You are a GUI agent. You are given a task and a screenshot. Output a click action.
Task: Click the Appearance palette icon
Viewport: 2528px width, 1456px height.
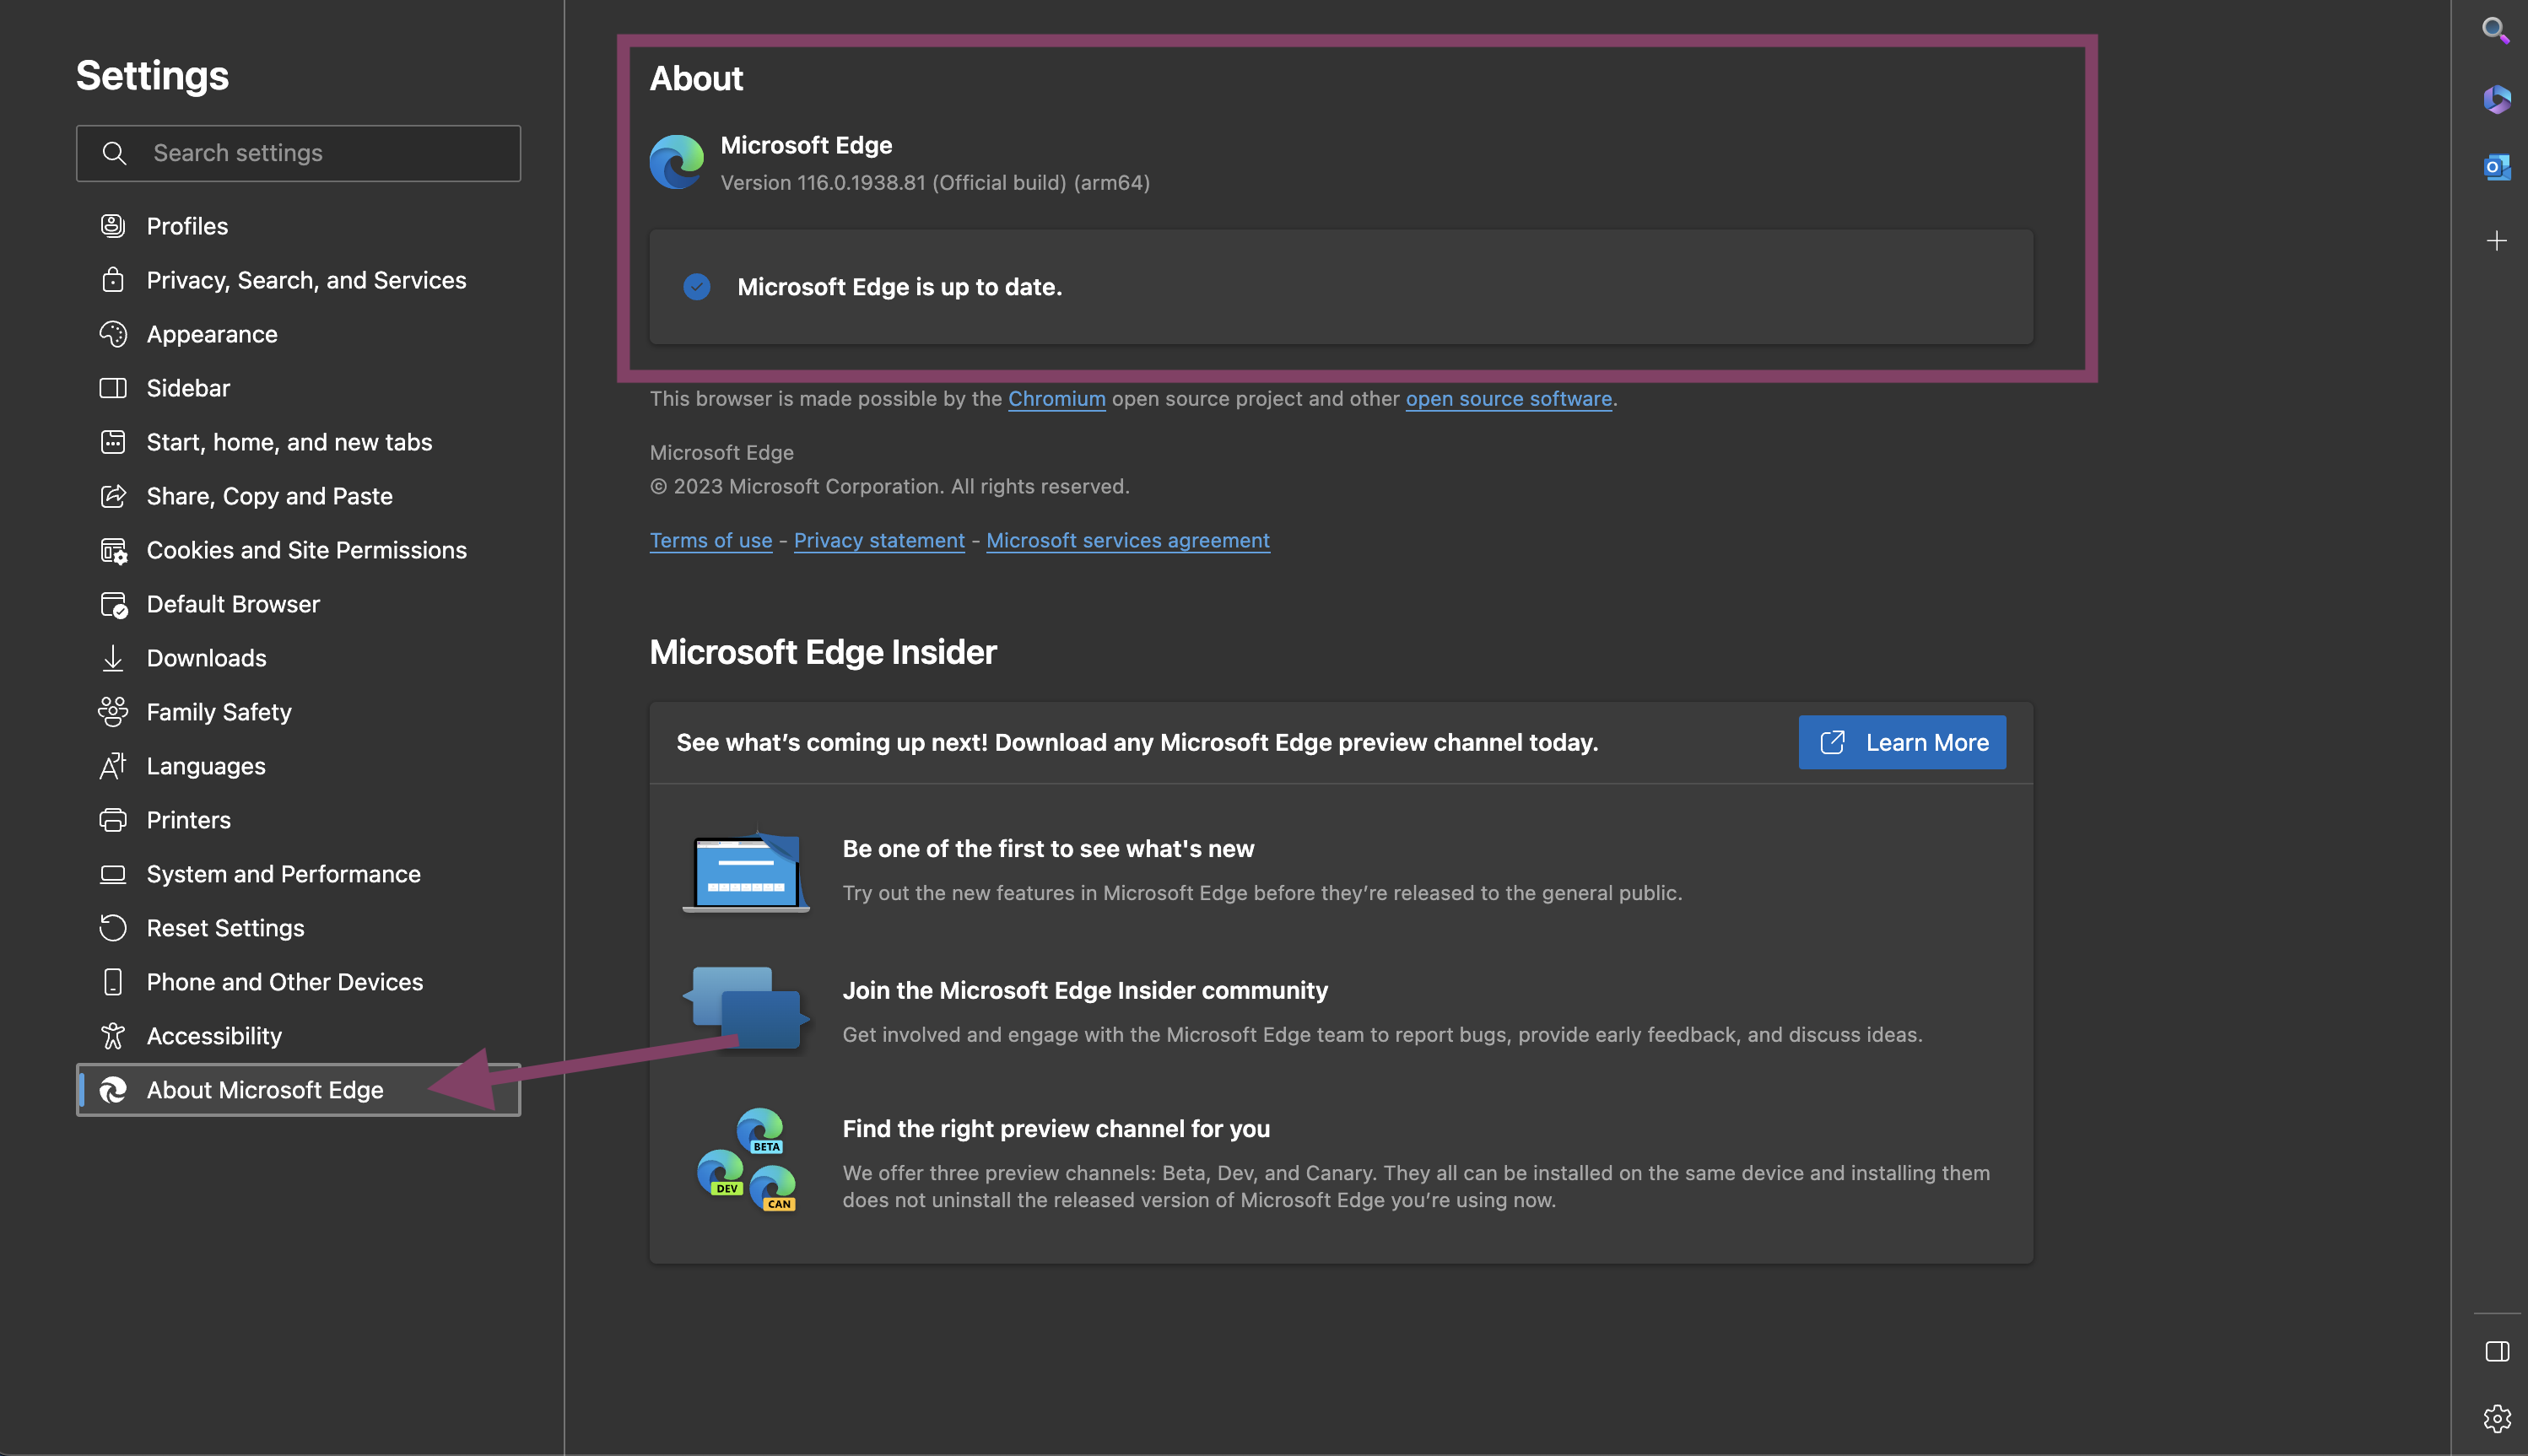click(113, 334)
